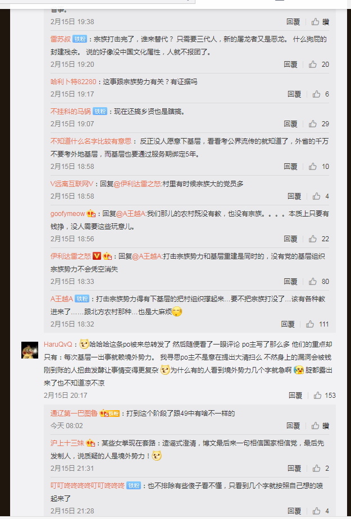Click the orange V badge beside 伊利达雷之怒

97,256
